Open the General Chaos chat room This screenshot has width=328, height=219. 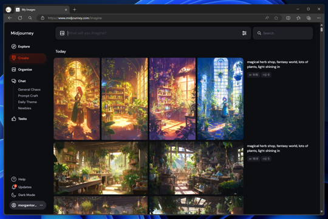[29, 89]
